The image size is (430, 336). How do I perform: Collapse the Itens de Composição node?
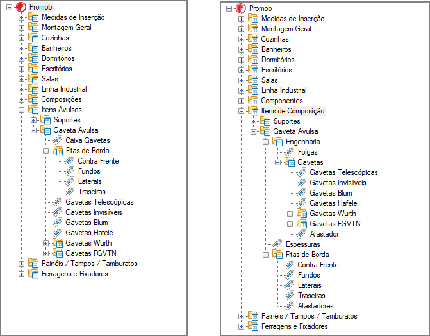coord(241,111)
